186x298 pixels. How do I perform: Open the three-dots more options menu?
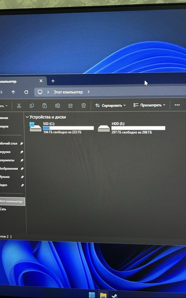coord(177,105)
